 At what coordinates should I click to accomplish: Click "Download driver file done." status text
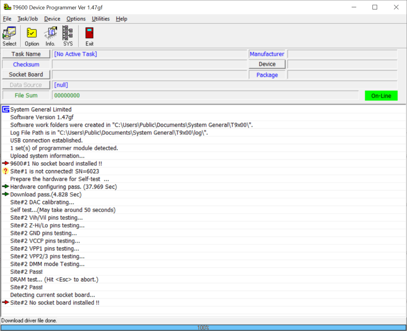click(x=29, y=320)
